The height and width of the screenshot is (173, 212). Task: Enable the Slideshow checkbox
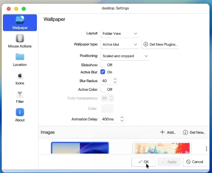(103, 65)
